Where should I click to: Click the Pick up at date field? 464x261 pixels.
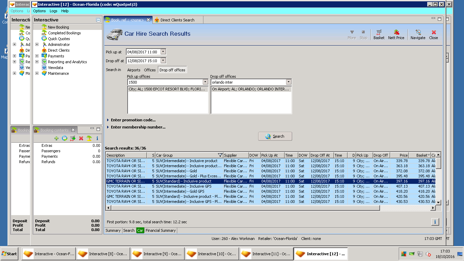coord(143,52)
